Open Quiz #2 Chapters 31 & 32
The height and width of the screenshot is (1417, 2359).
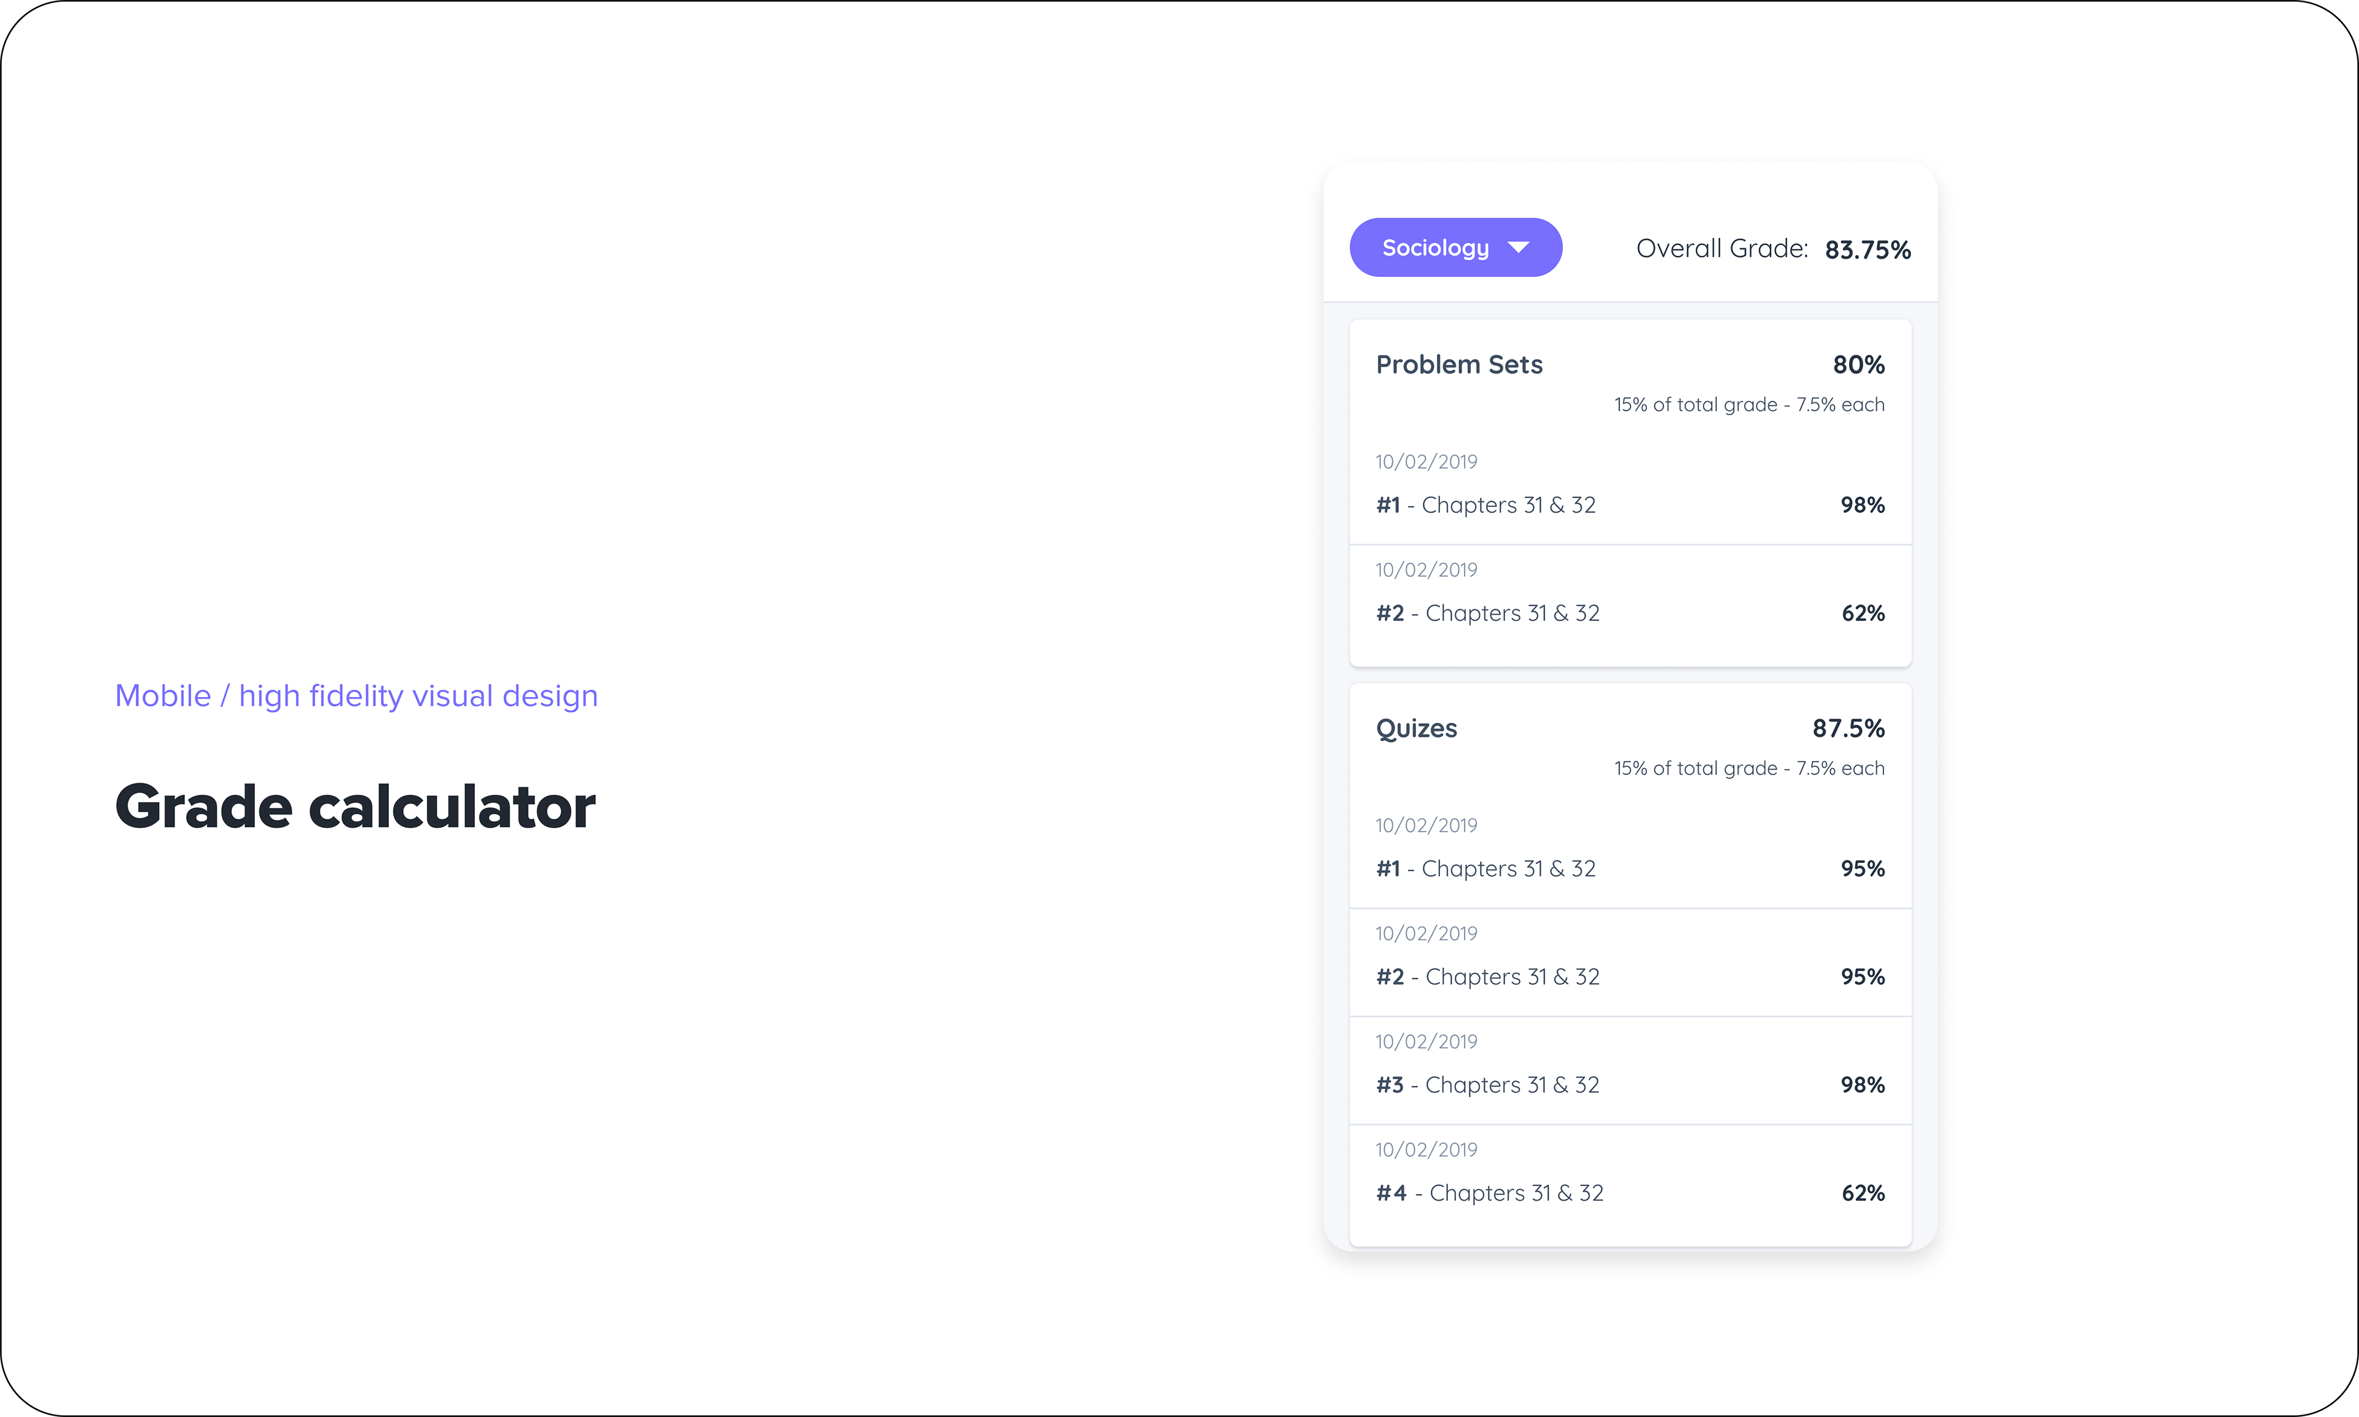coord(1630,961)
